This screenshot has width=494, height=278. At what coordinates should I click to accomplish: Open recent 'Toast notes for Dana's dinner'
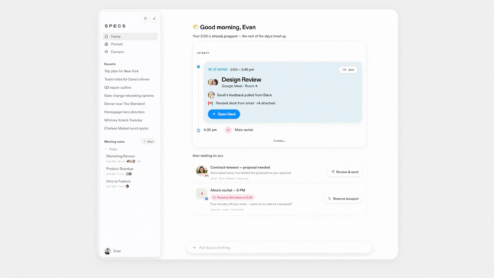126,79
